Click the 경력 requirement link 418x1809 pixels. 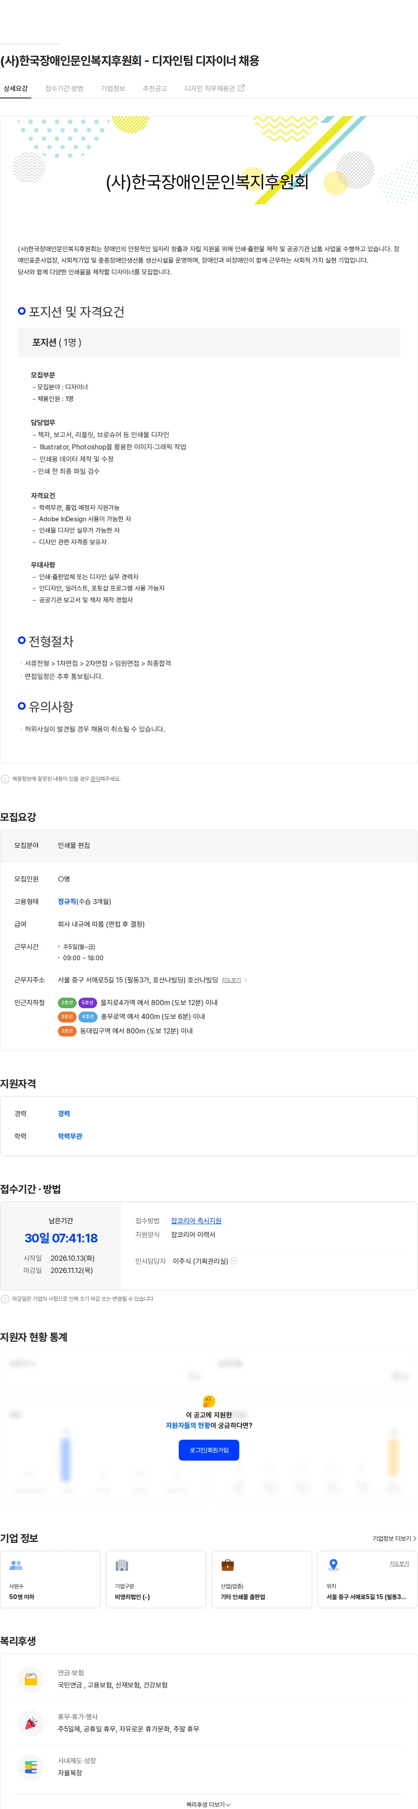[x=64, y=1113]
